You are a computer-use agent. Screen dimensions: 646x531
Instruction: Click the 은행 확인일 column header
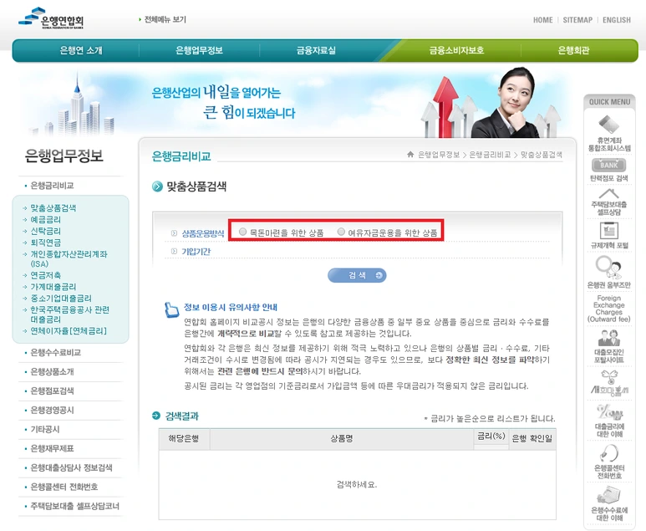532,439
